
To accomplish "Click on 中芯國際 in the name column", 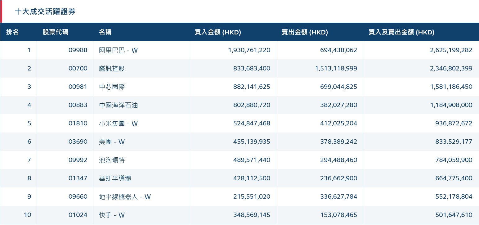I will pos(112,87).
